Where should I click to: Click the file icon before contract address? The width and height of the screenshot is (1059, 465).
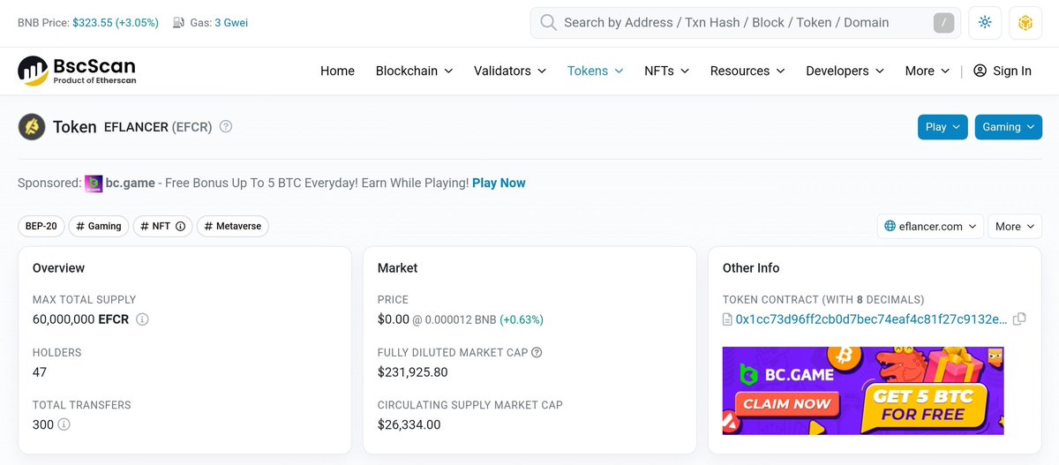727,319
